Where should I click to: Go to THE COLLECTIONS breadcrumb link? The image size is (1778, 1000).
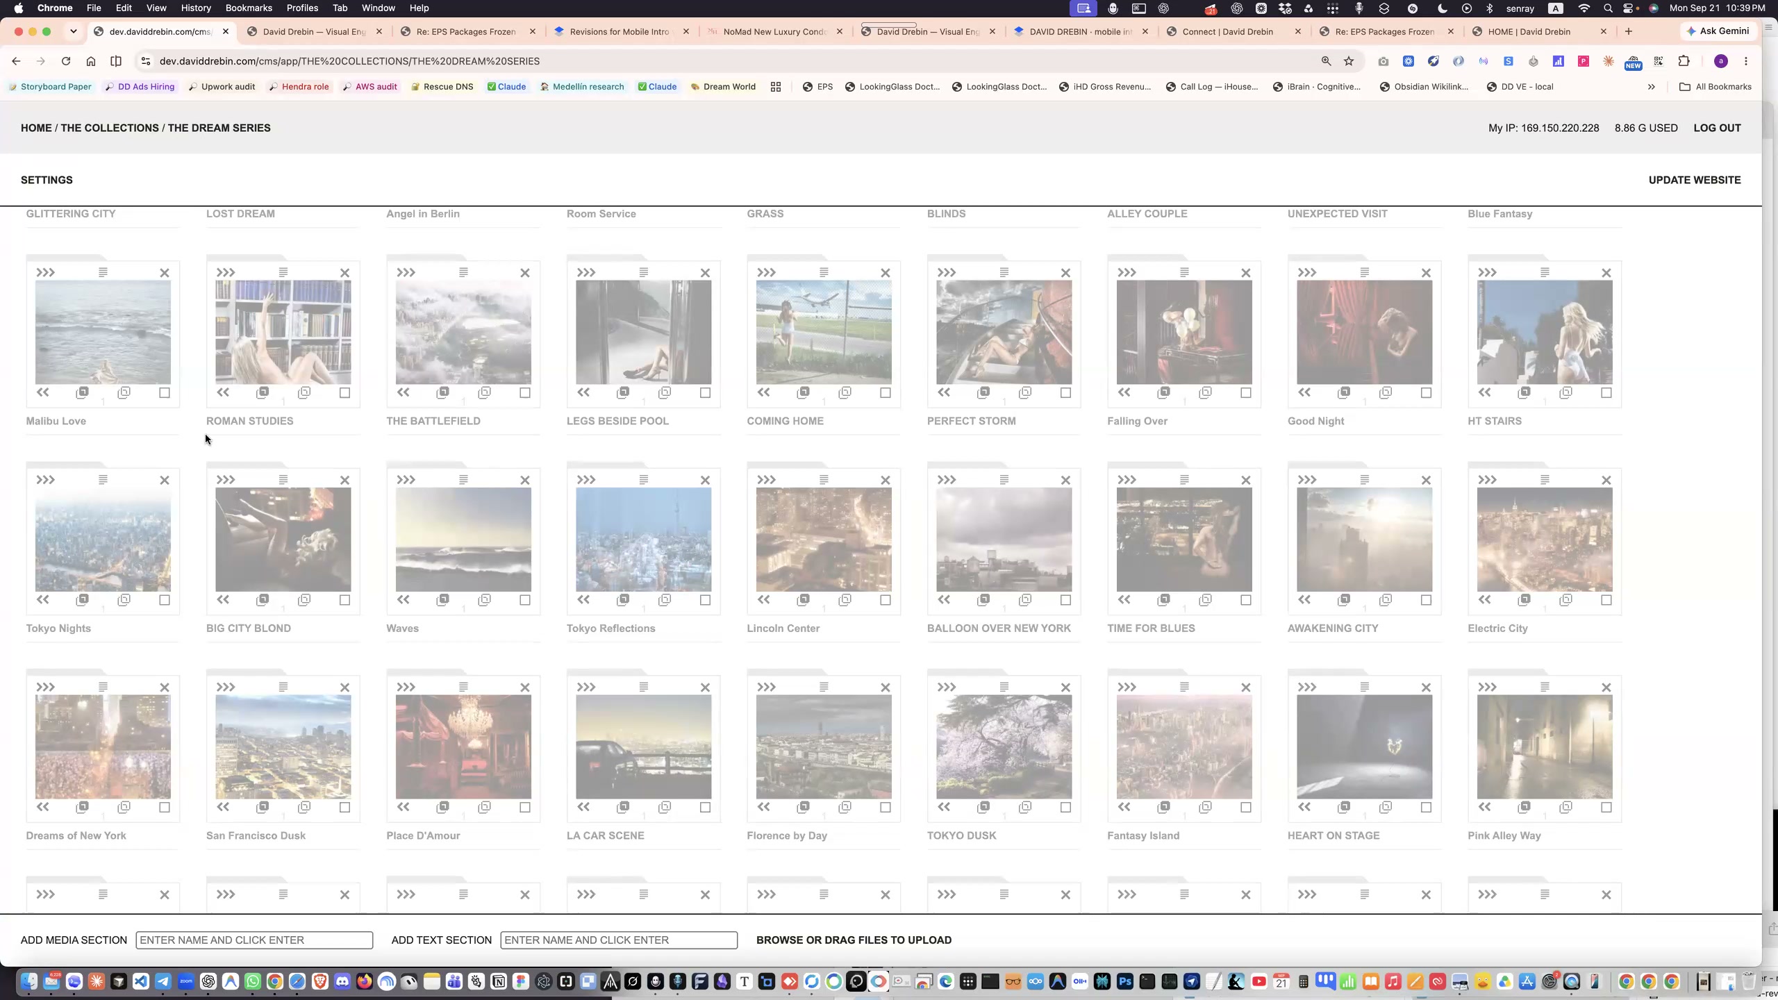tap(110, 128)
